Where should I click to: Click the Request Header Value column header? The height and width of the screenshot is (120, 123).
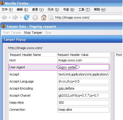(x=83, y=55)
